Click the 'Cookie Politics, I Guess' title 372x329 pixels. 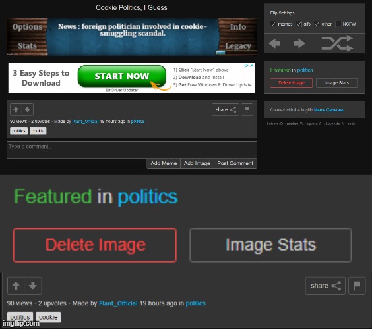[x=131, y=8]
